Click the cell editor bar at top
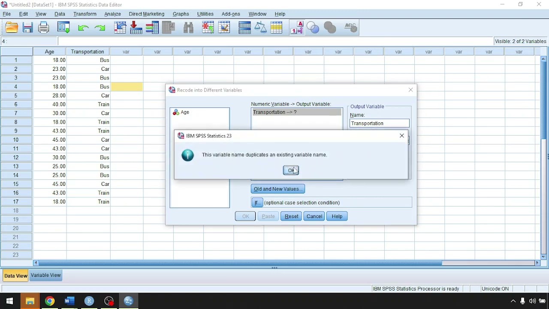This screenshot has width=549, height=309. (x=275, y=41)
